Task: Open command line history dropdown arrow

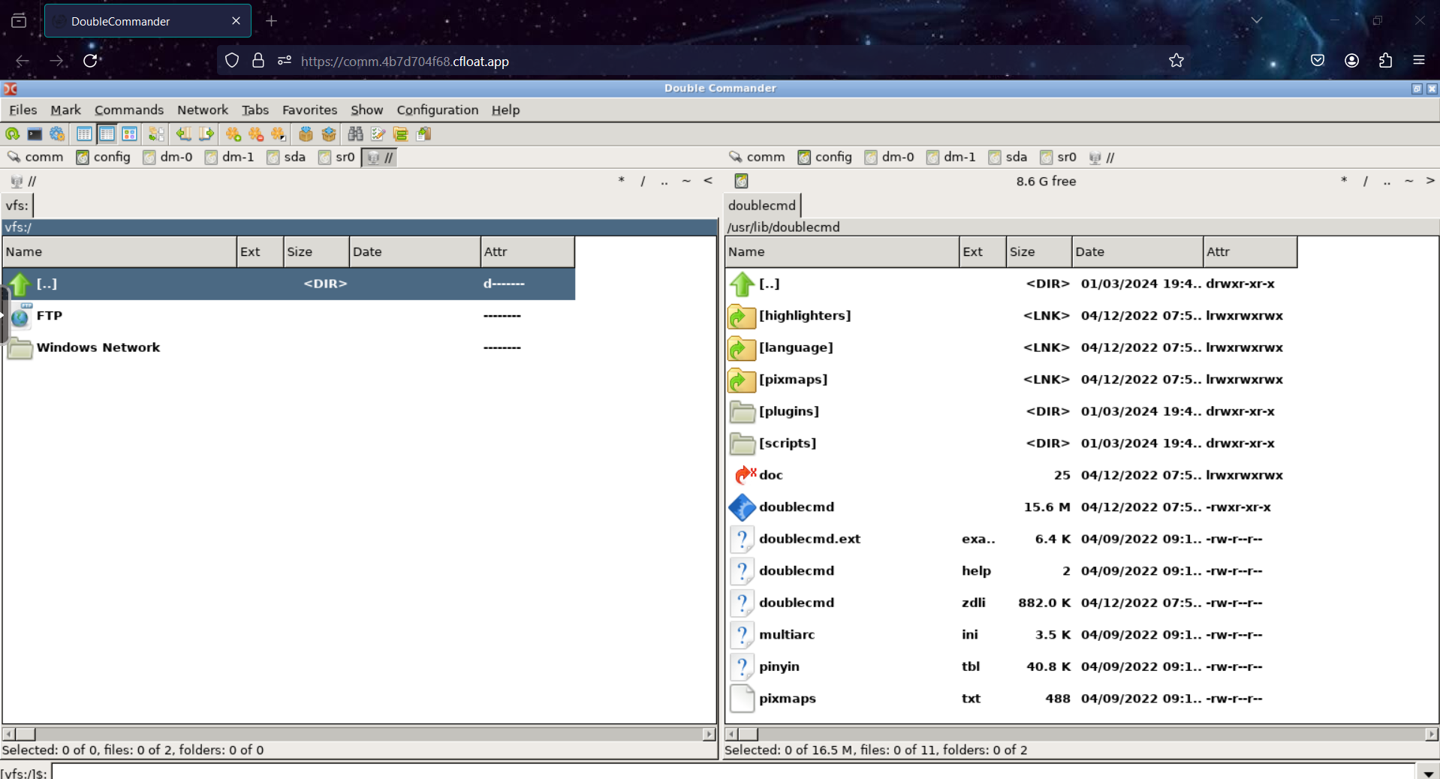Action: point(1427,772)
